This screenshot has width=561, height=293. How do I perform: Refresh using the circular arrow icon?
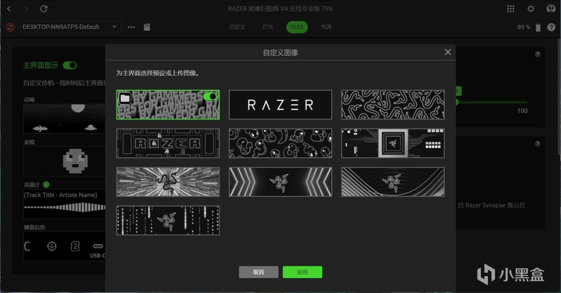[44, 9]
